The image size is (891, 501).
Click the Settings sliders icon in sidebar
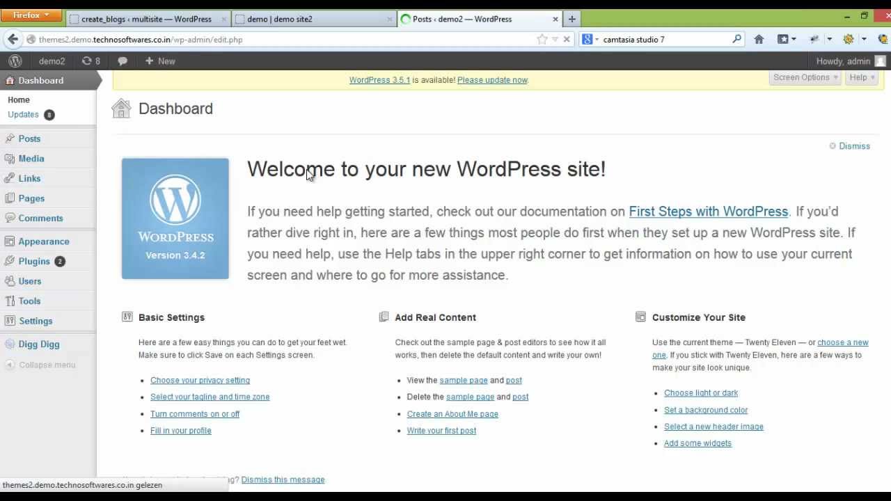[9, 321]
